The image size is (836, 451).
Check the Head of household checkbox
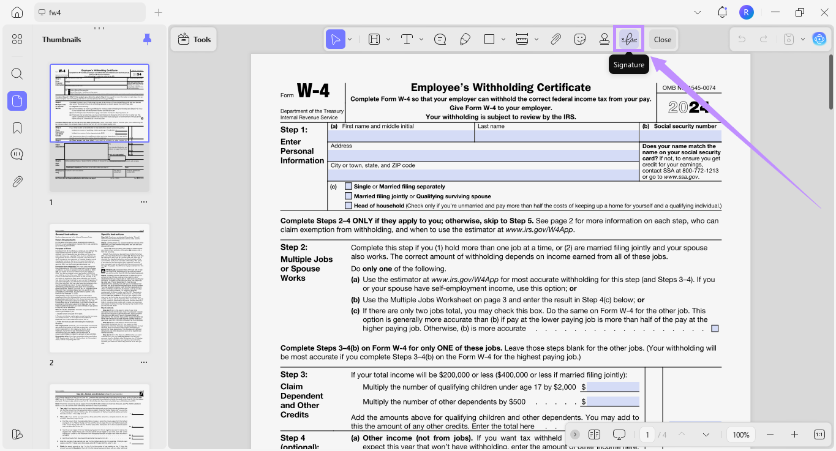point(350,206)
